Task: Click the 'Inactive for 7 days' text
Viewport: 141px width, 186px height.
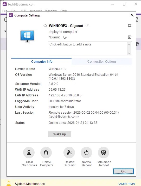Action: point(61,107)
